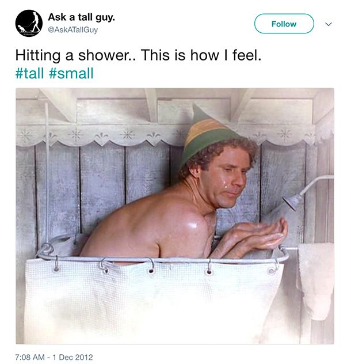Open the attached shower photo
The width and height of the screenshot is (351, 364).
pos(175,216)
